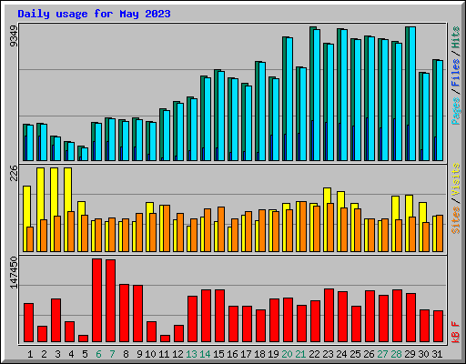Image resolution: width=466 pixels, height=364 pixels.
Task: Click the 9349 hits axis value
Action: point(14,36)
